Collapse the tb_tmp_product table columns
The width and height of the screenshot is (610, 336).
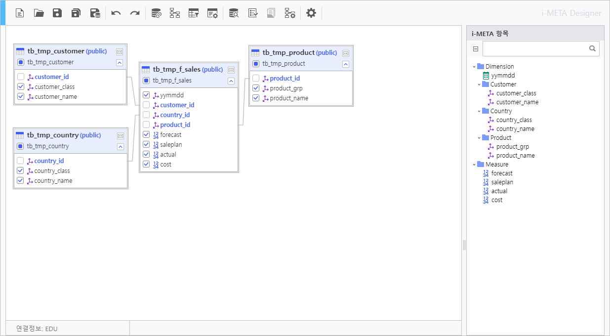click(x=346, y=64)
